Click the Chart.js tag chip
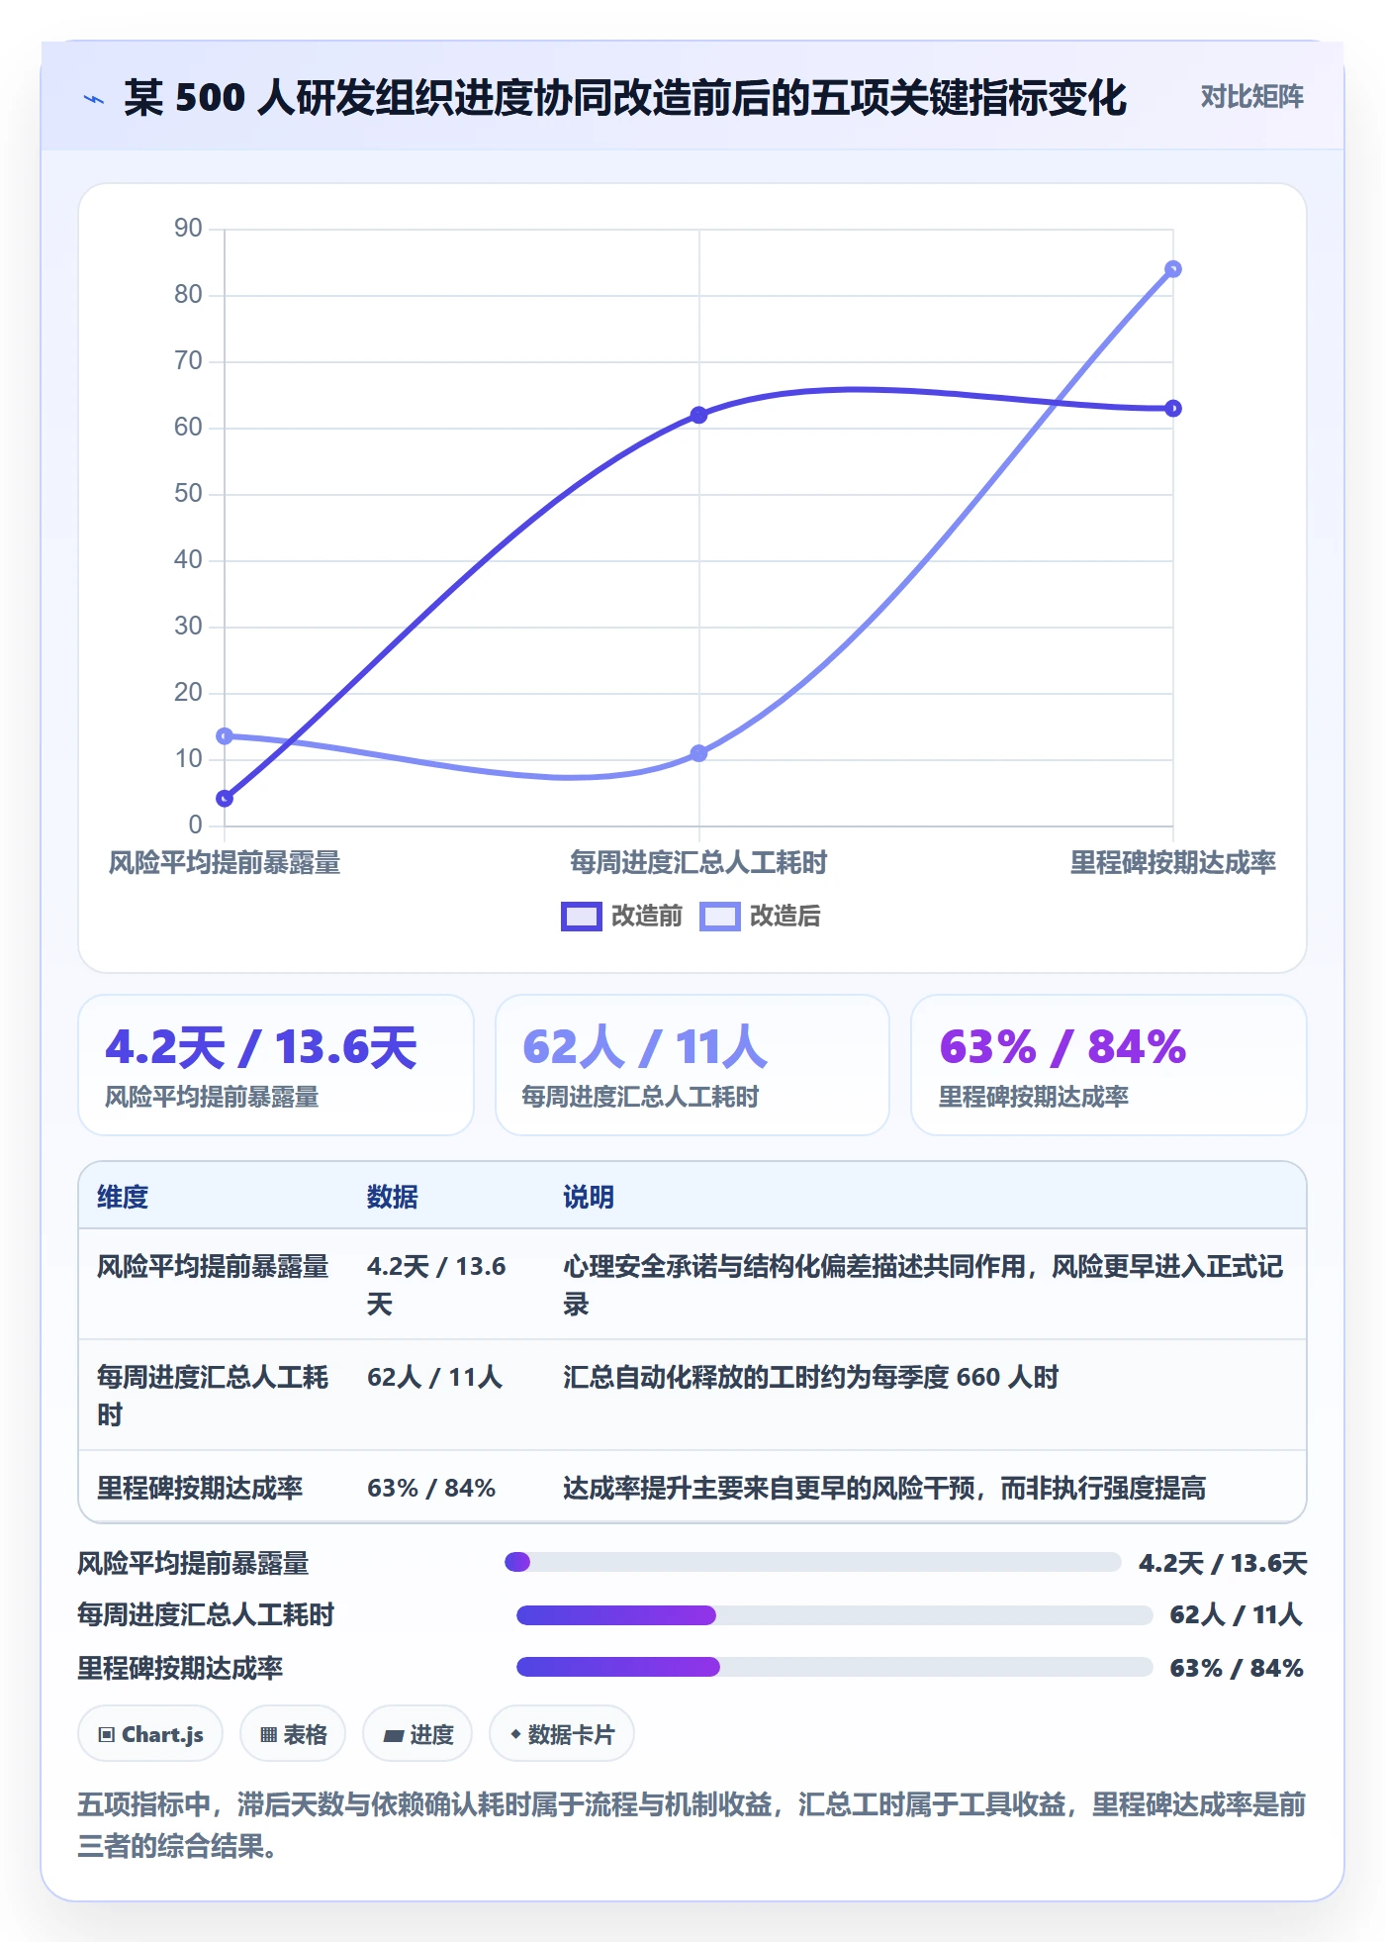The image size is (1385, 1942). 150,1734
